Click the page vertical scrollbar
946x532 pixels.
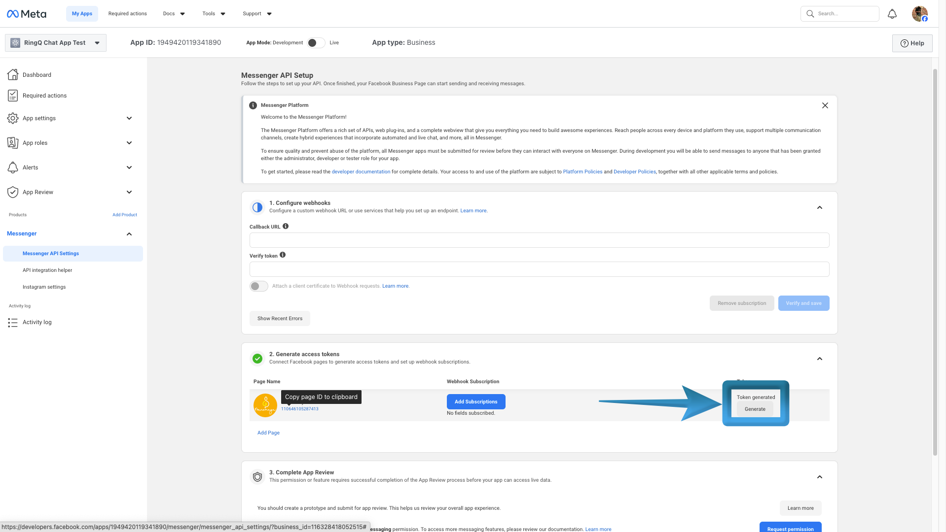coord(935,262)
